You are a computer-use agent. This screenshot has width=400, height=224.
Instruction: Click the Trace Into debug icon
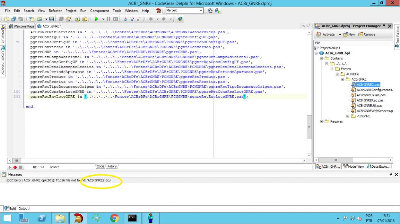tap(126, 19)
